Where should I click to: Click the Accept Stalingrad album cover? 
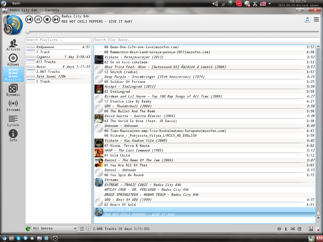point(99,89)
